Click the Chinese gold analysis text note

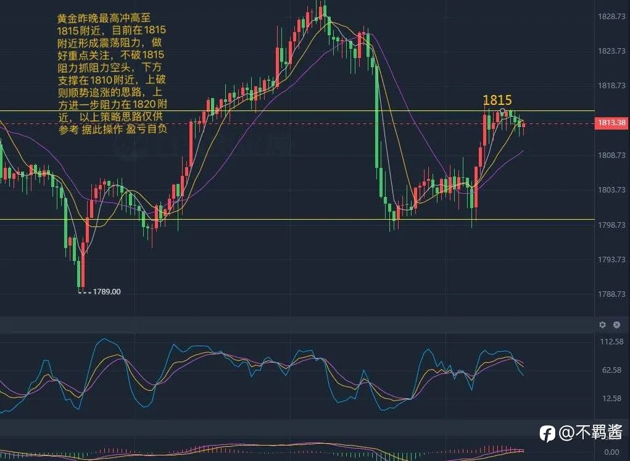point(112,73)
